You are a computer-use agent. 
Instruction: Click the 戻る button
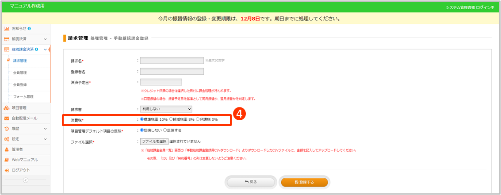point(251,182)
